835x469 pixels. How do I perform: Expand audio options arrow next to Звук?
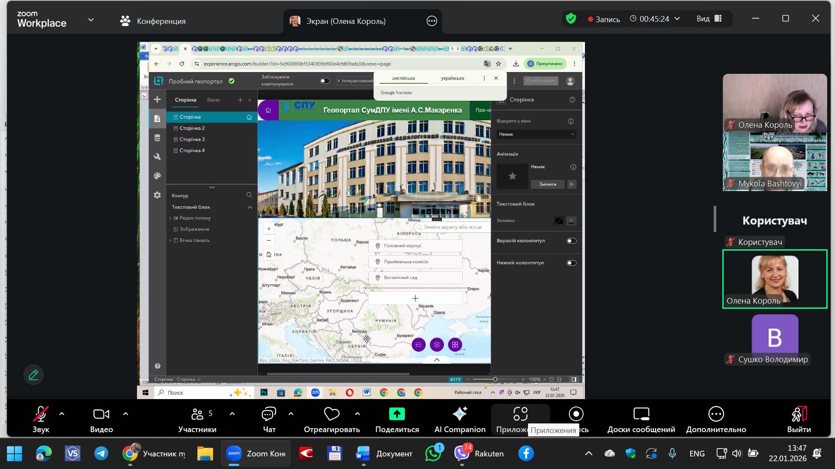coord(62,414)
